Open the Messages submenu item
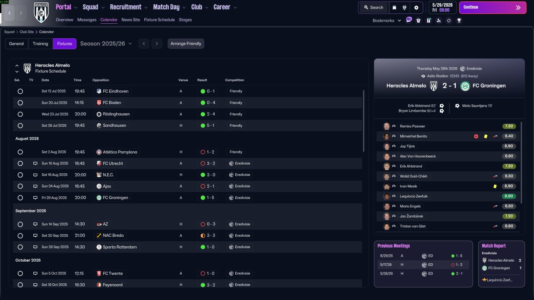534x300 pixels. click(x=87, y=20)
